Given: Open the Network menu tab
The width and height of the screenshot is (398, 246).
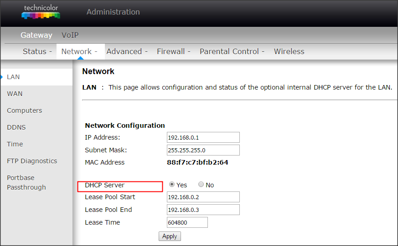Looking at the screenshot, I should [79, 51].
